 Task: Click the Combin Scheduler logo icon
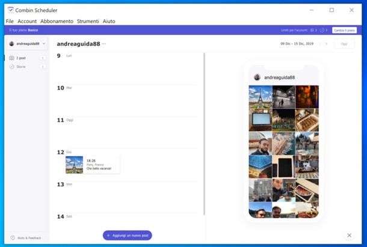[x=11, y=10]
